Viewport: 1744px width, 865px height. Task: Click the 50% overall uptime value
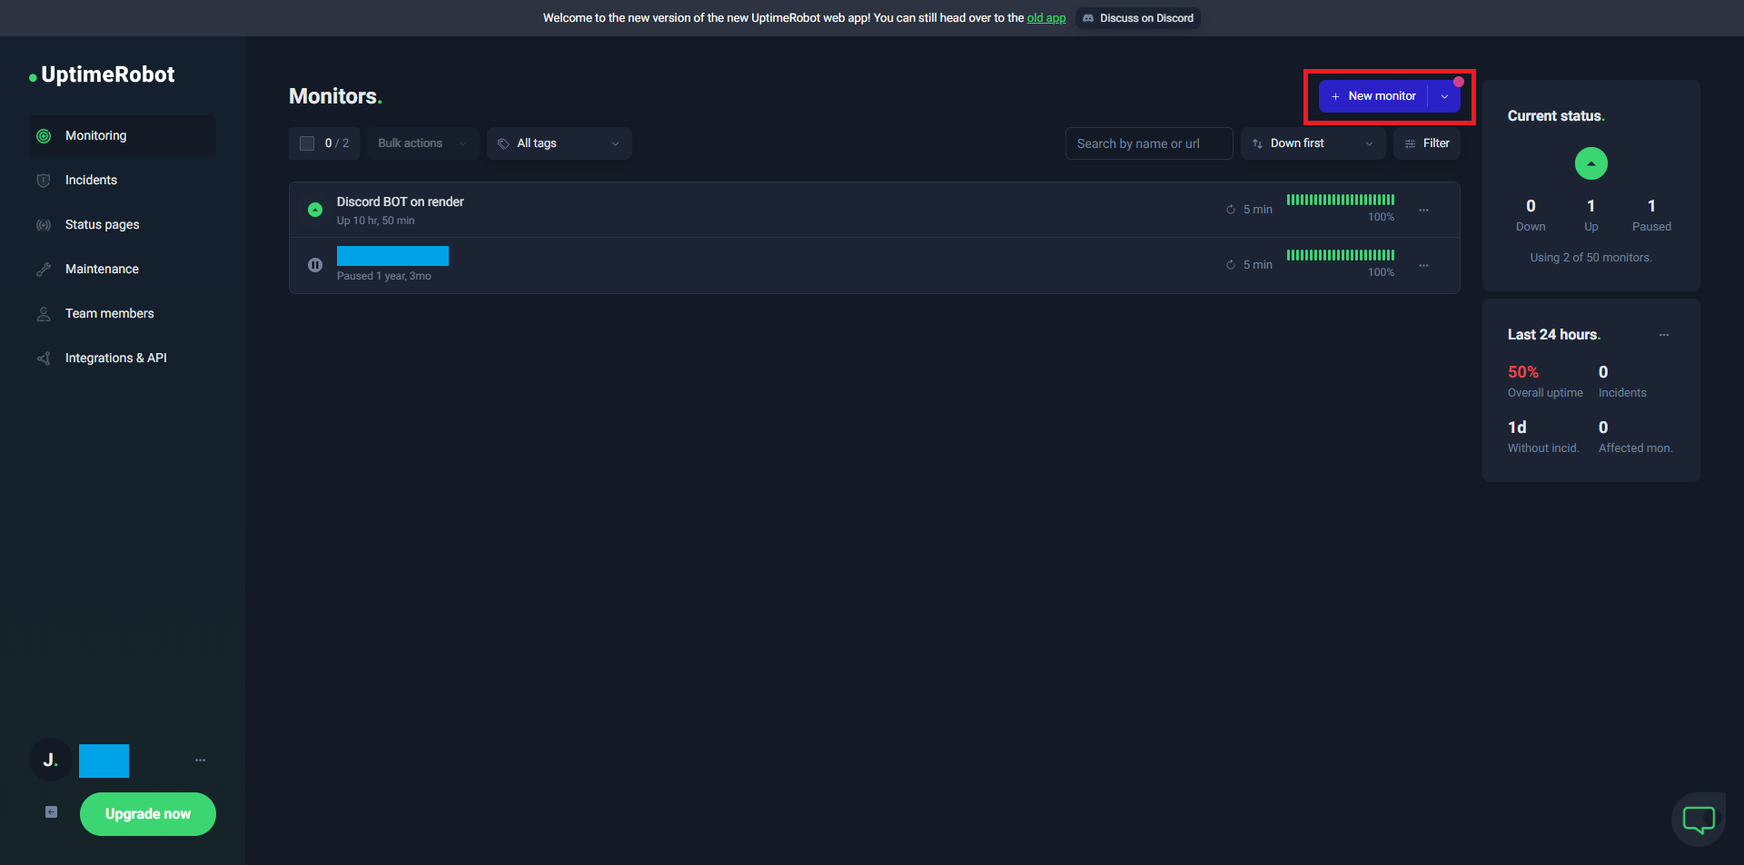click(1523, 372)
